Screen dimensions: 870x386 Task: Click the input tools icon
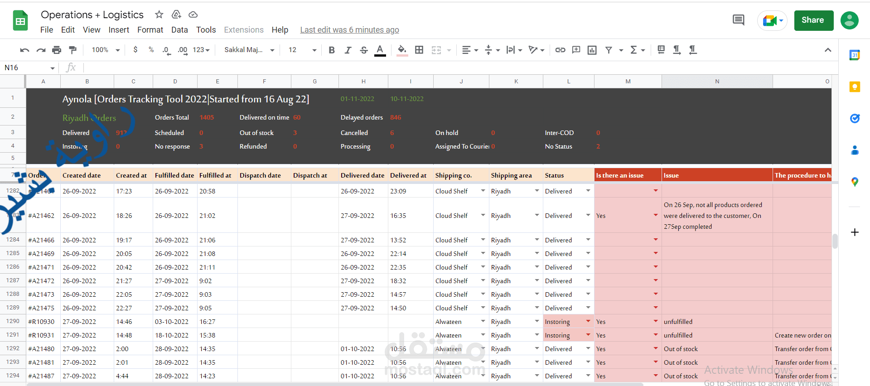pos(661,50)
